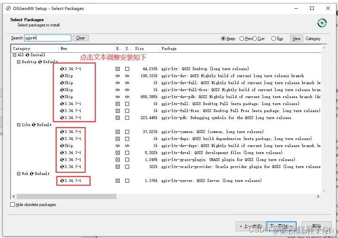Select the Curr radio button
This screenshot has height=238, width=338.
click(x=255, y=38)
